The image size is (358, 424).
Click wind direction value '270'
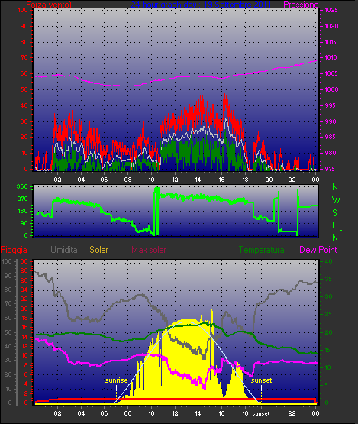tap(22, 199)
